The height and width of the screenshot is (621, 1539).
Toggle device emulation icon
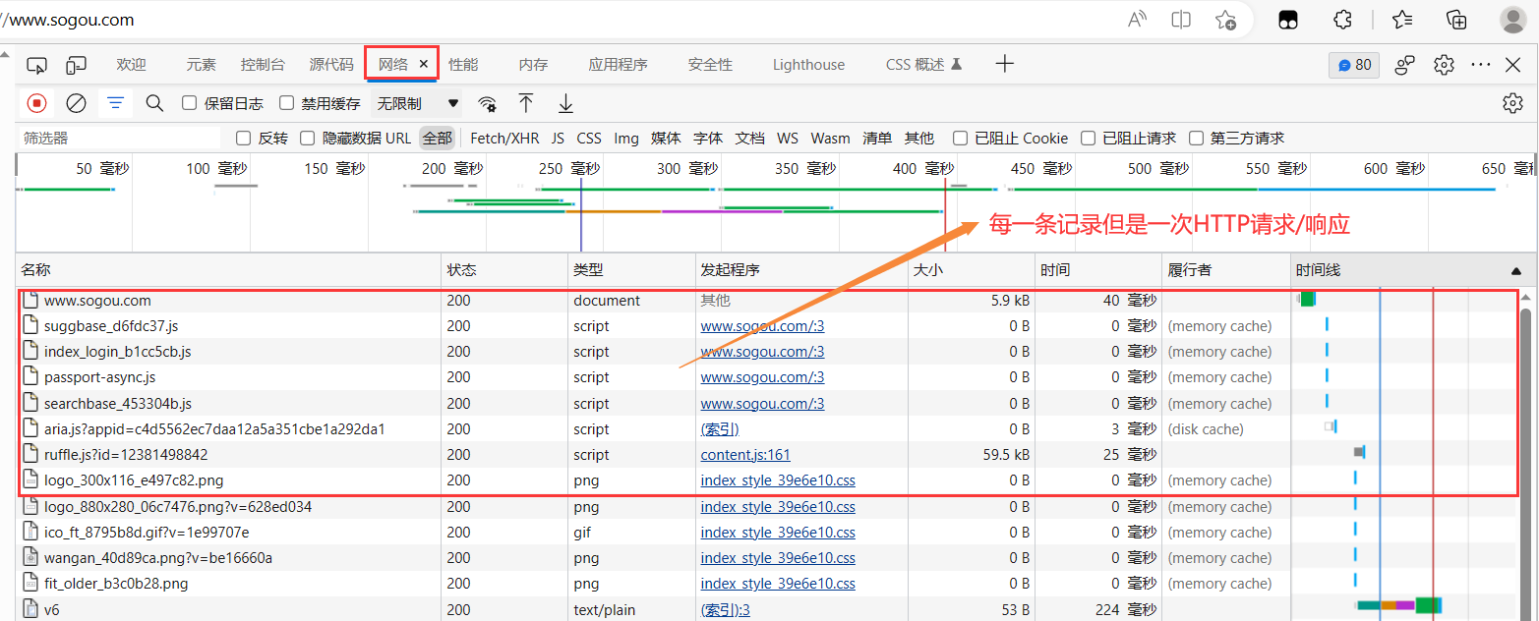click(x=77, y=65)
